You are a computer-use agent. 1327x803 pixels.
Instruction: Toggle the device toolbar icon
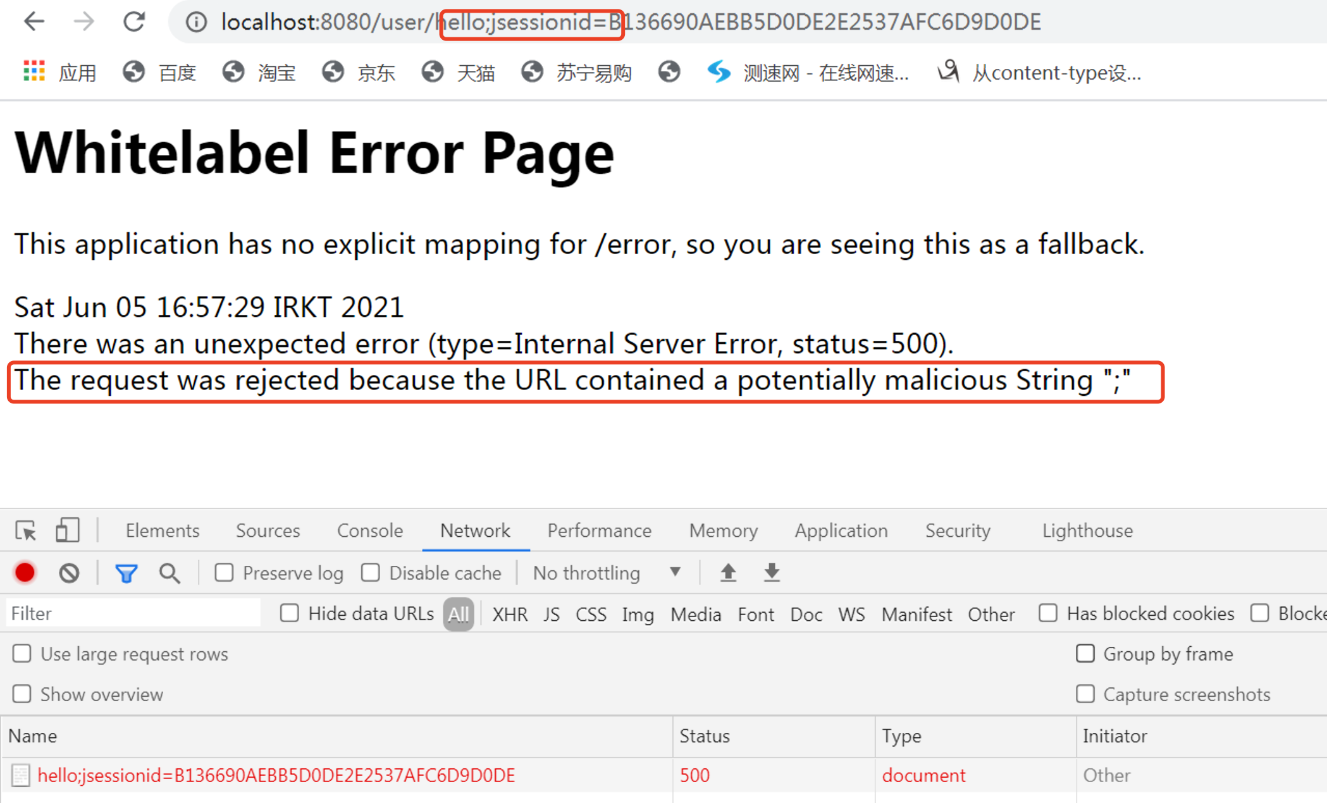click(x=67, y=530)
